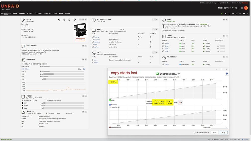Check Automatisch schließen checkbox
This screenshot has height=141, width=251.
[x=195, y=133]
